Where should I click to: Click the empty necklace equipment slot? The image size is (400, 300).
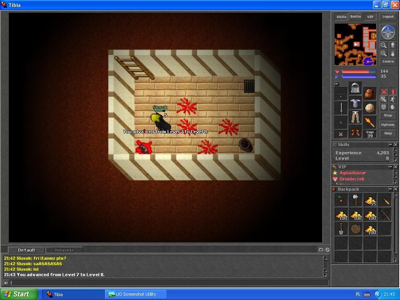(341, 93)
